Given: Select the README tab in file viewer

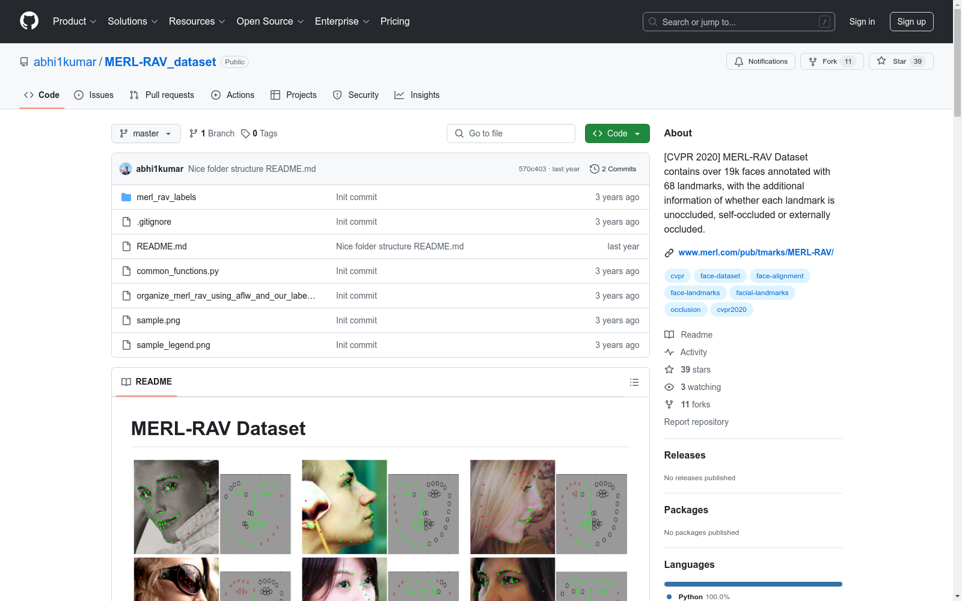Looking at the screenshot, I should 147,382.
